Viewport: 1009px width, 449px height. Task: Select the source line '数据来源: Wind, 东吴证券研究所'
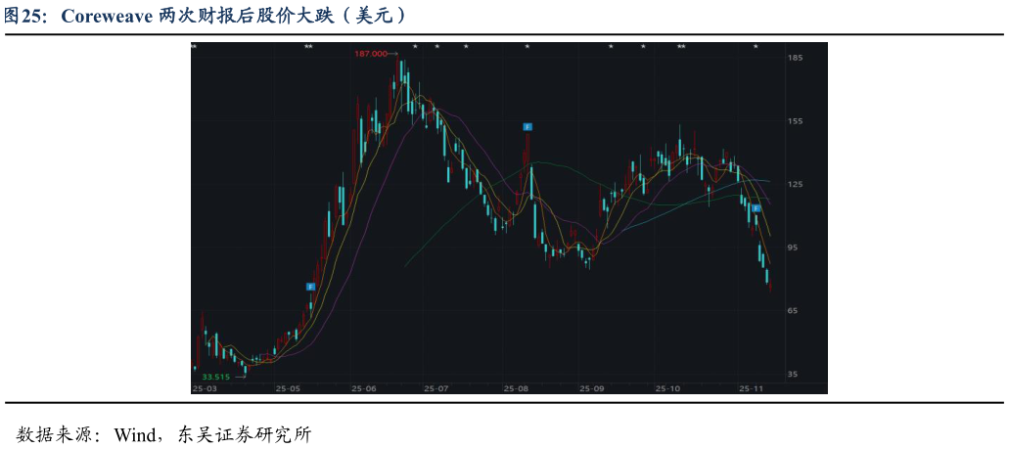point(163,433)
